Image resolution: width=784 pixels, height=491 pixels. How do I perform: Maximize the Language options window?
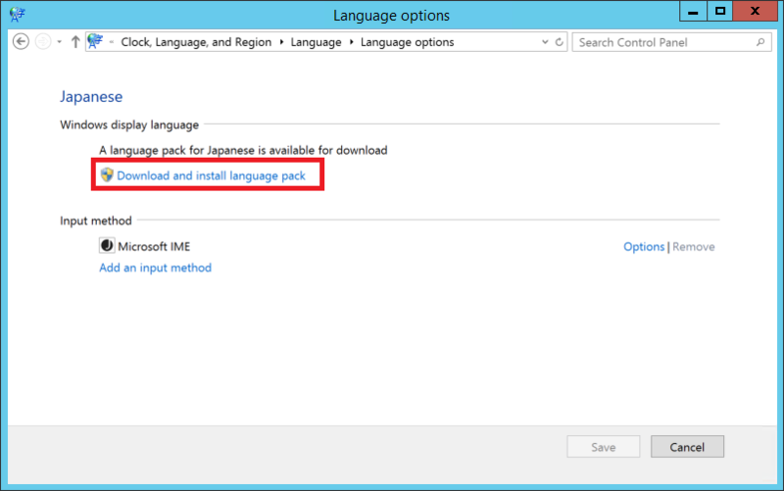pos(720,11)
